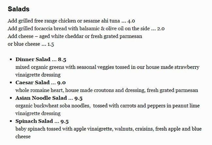Select the Caesar Salad item name
Image resolution: width=212 pixels, height=145 pixels.
coord(33,83)
